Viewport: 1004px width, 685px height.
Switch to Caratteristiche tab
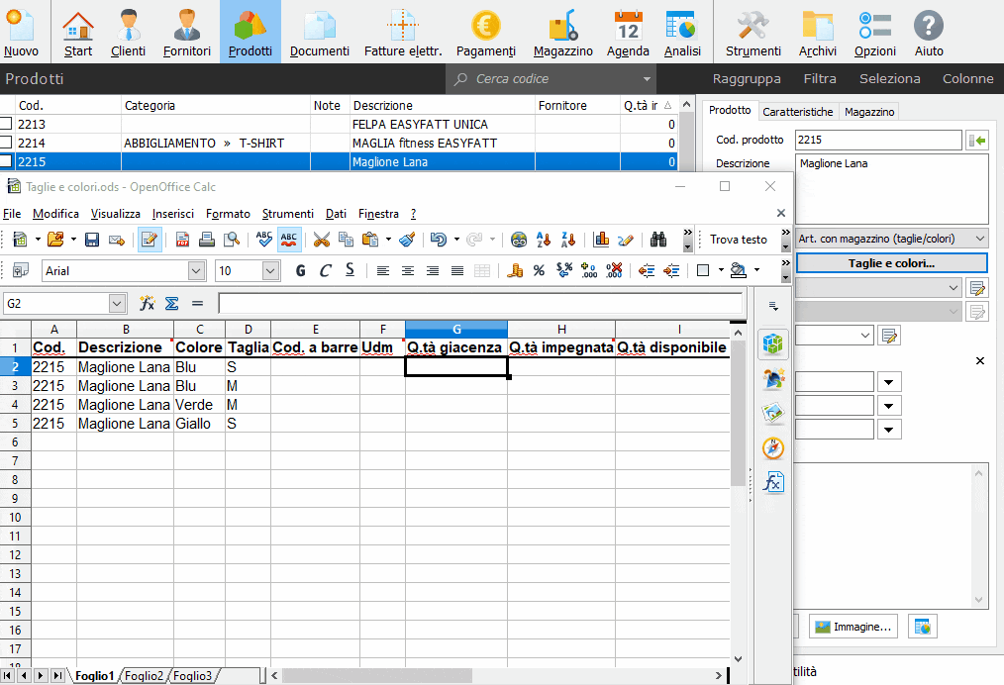[x=797, y=112]
